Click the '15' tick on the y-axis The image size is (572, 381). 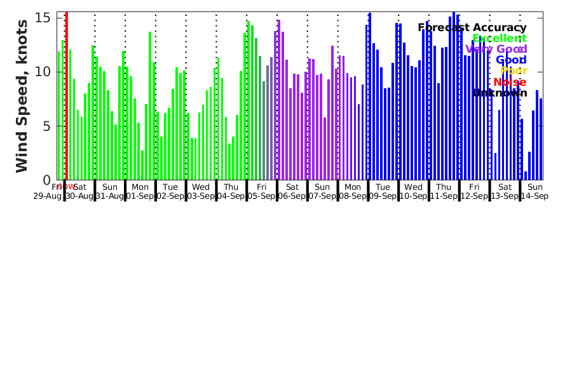pos(43,17)
